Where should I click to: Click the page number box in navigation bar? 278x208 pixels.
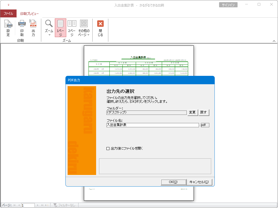(x=28, y=206)
